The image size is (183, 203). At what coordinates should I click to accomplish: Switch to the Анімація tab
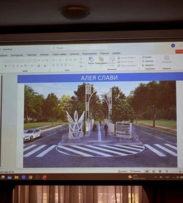(44, 55)
